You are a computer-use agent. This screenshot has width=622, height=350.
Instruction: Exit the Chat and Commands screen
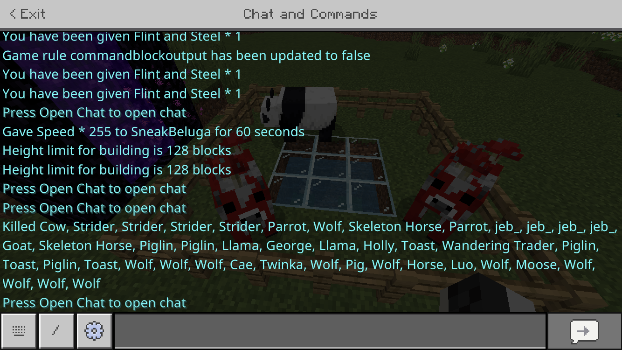(x=27, y=14)
